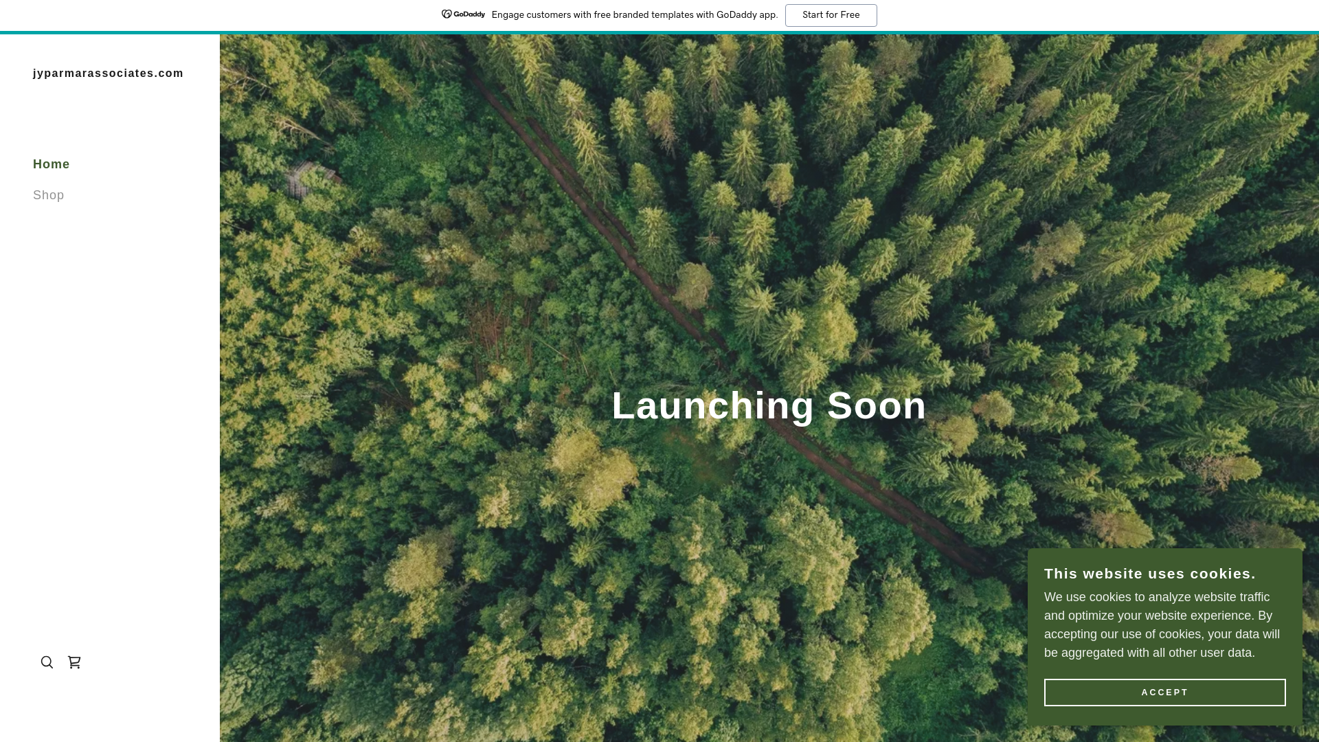Open the shopping cart icon

(74, 662)
